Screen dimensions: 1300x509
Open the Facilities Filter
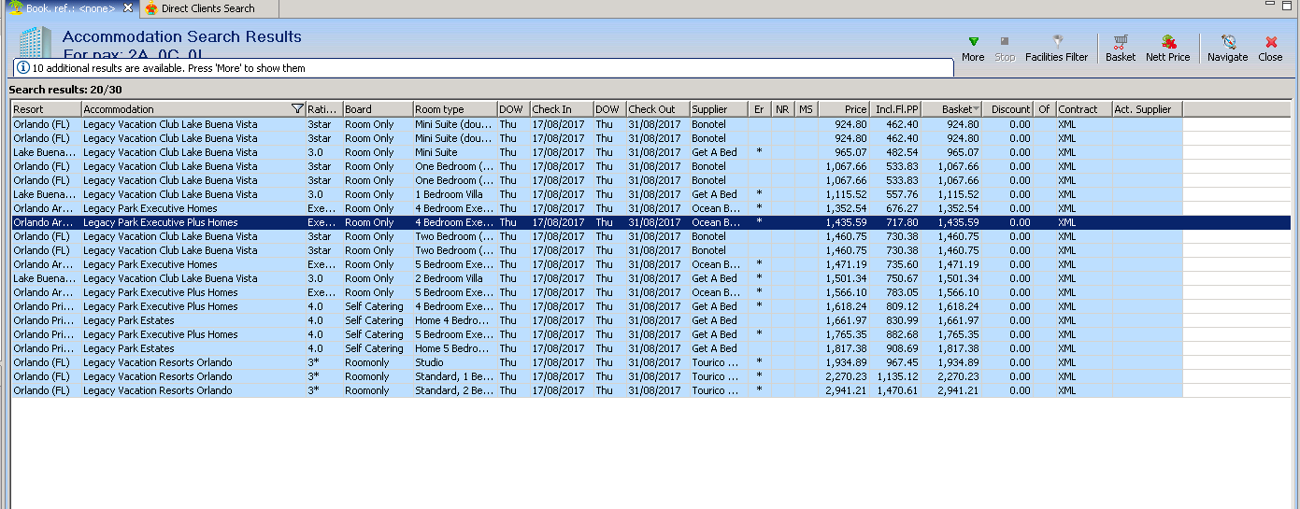point(1056,49)
